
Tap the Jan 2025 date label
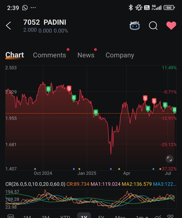[87, 173]
